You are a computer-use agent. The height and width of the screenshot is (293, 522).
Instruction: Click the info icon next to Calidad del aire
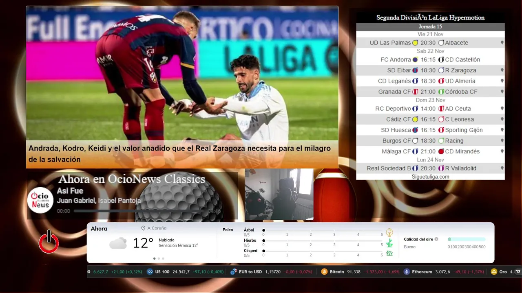coord(436,239)
